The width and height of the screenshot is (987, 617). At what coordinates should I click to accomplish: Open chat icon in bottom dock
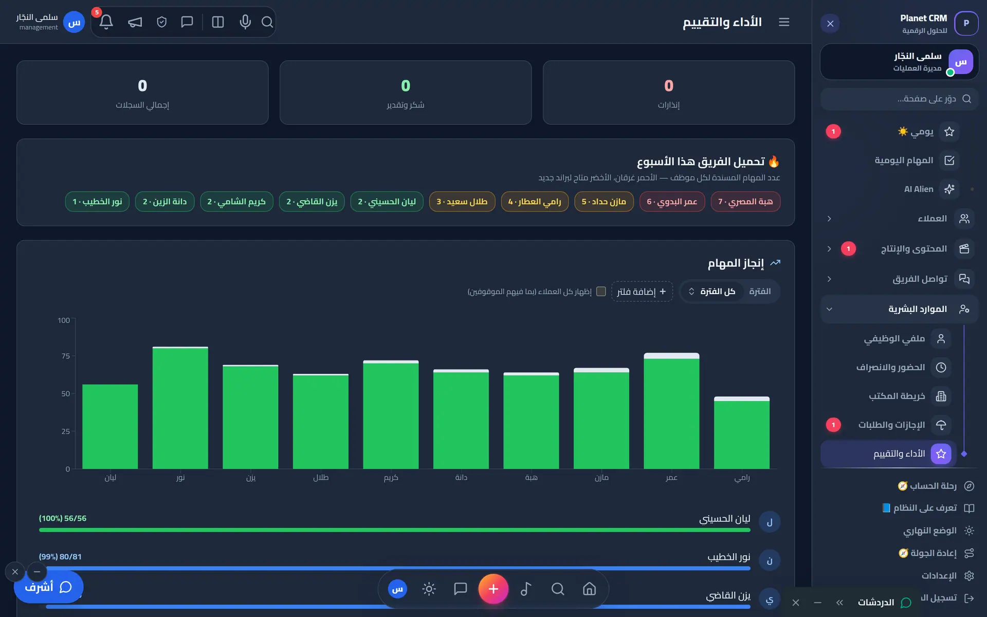tap(461, 589)
